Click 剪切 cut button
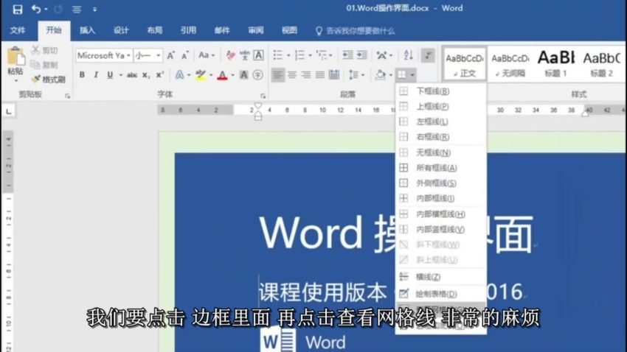The height and width of the screenshot is (352, 627). click(x=44, y=50)
